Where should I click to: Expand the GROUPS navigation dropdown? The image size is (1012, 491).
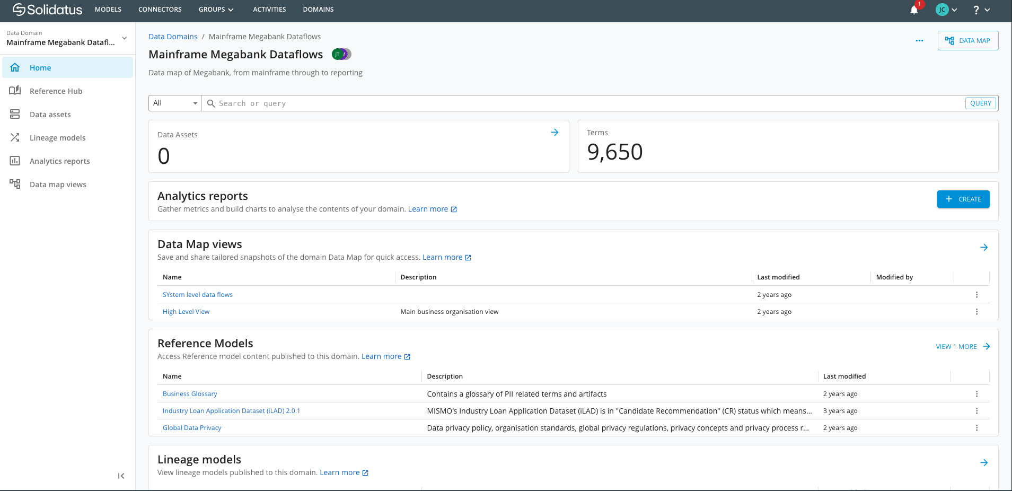(x=216, y=10)
